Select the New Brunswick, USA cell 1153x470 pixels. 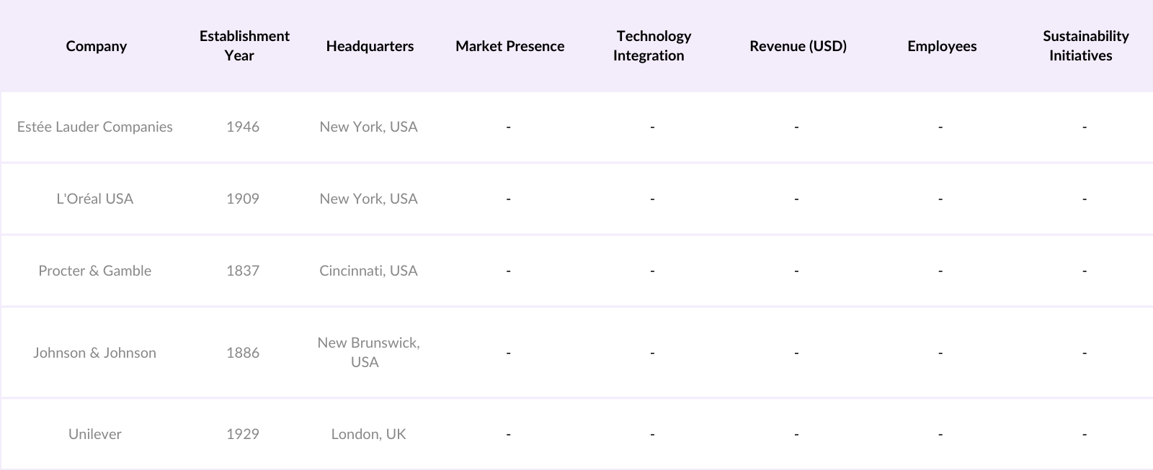[x=368, y=353]
